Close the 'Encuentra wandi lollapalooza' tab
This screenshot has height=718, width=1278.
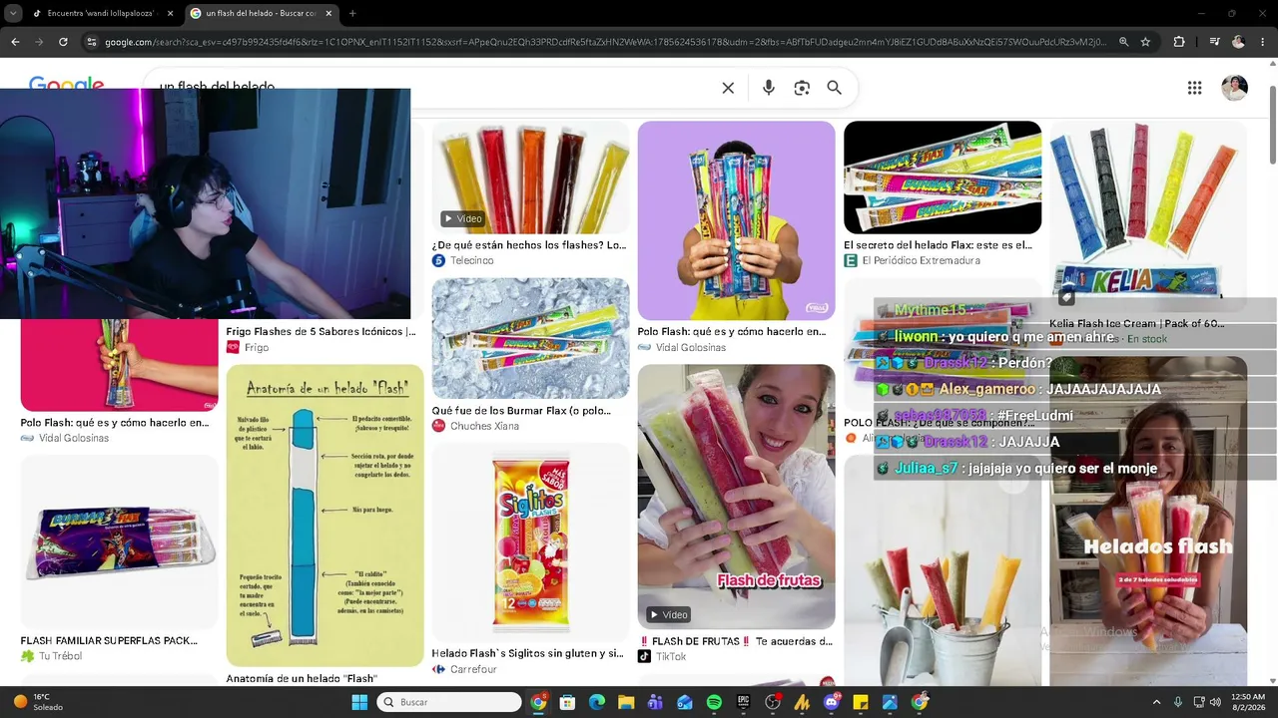click(x=170, y=13)
